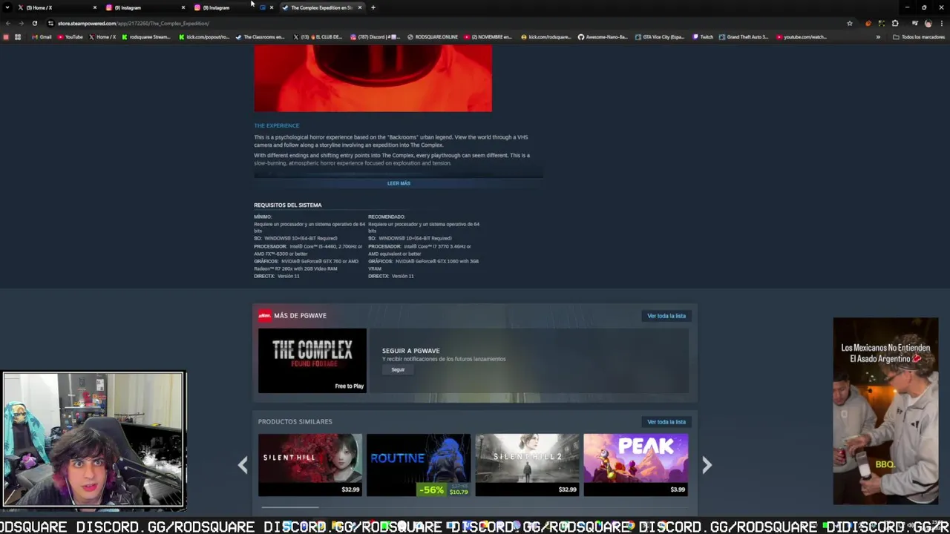Open the Extensions puzzle menu

(895, 23)
